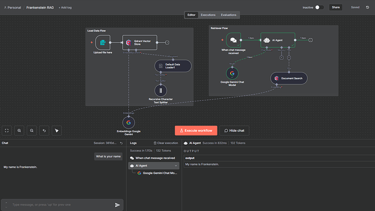Clear the execution logs
Screen dimensions: 375x211
click(166, 143)
